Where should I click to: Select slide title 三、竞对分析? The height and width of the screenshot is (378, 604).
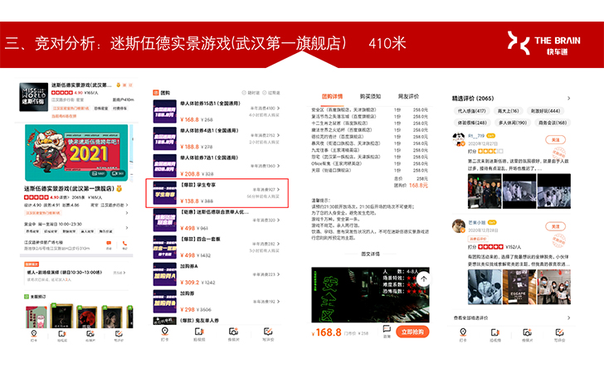pyautogui.click(x=49, y=43)
